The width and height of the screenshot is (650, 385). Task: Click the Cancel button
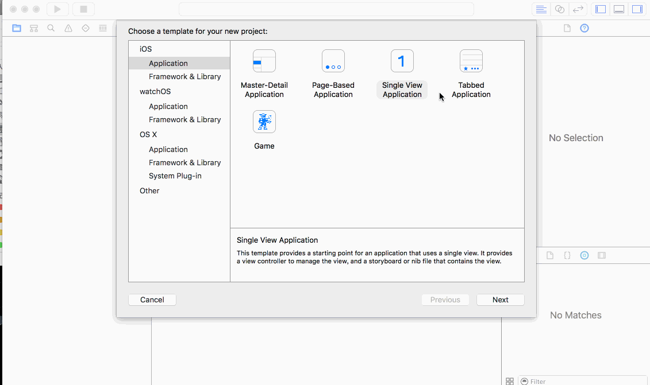[152, 300]
